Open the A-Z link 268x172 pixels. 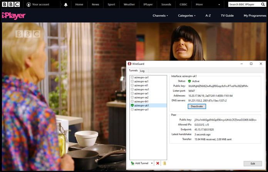click(208, 15)
